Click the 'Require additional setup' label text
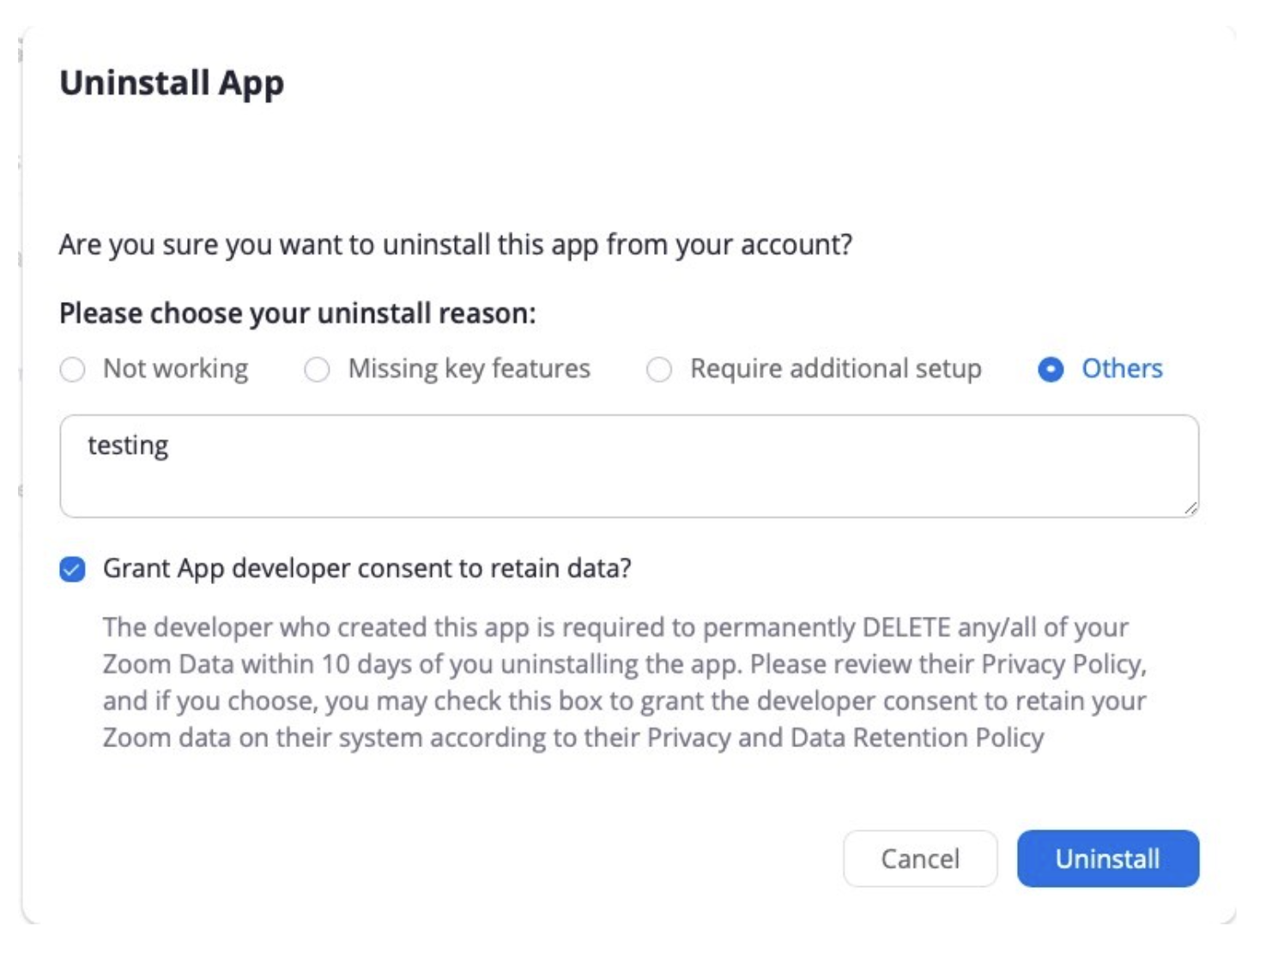The image size is (1272, 959). [x=835, y=369]
